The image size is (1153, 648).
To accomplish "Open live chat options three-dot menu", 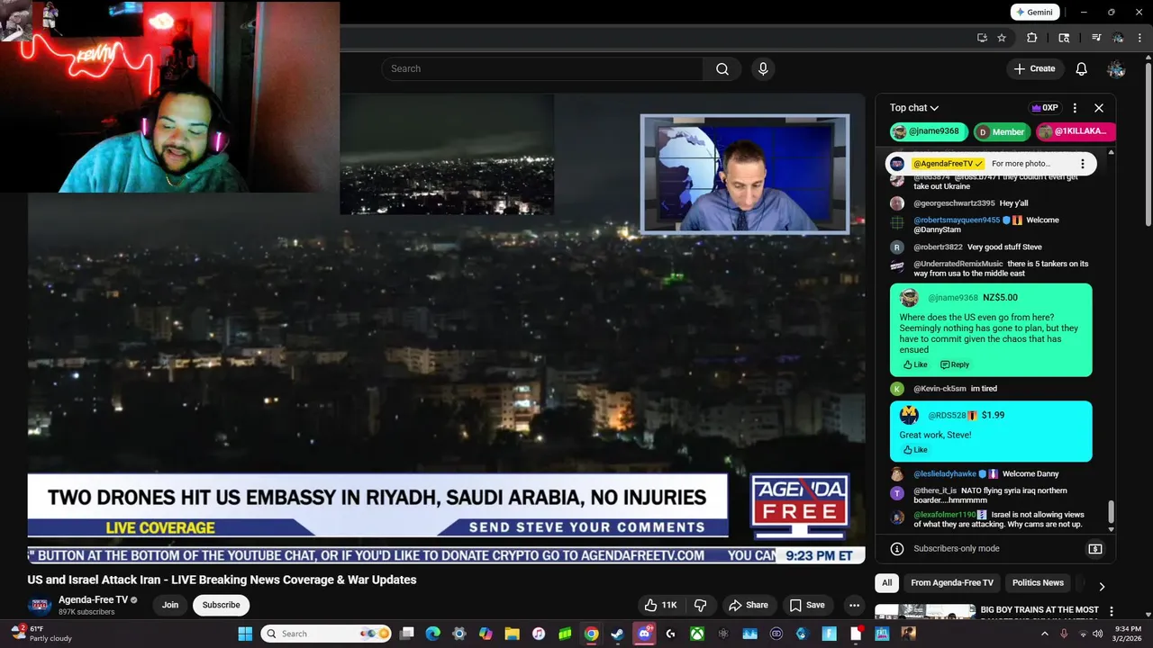I will 1075,108.
